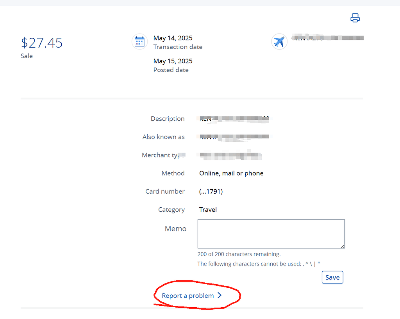Click the 'Posted date' caption text
This screenshot has height=319, width=400.
point(171,70)
